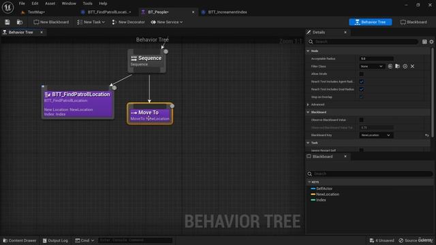Toggle the Observe Blackboard Value checkbox
Image resolution: width=436 pixels, height=245 pixels.
point(361,120)
